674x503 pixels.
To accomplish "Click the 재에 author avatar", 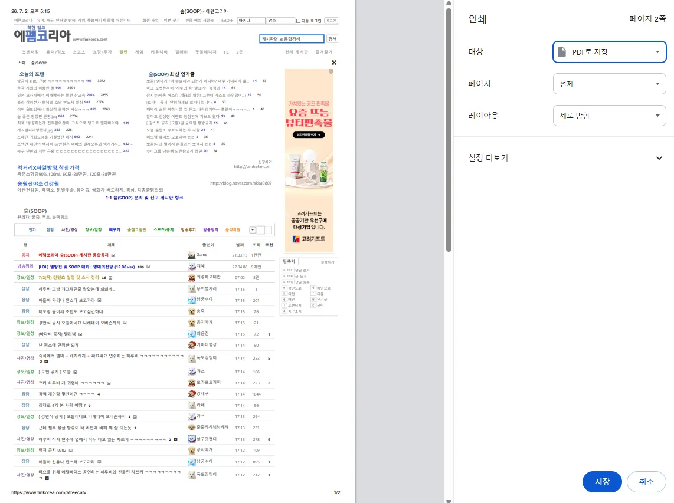I will (x=192, y=267).
